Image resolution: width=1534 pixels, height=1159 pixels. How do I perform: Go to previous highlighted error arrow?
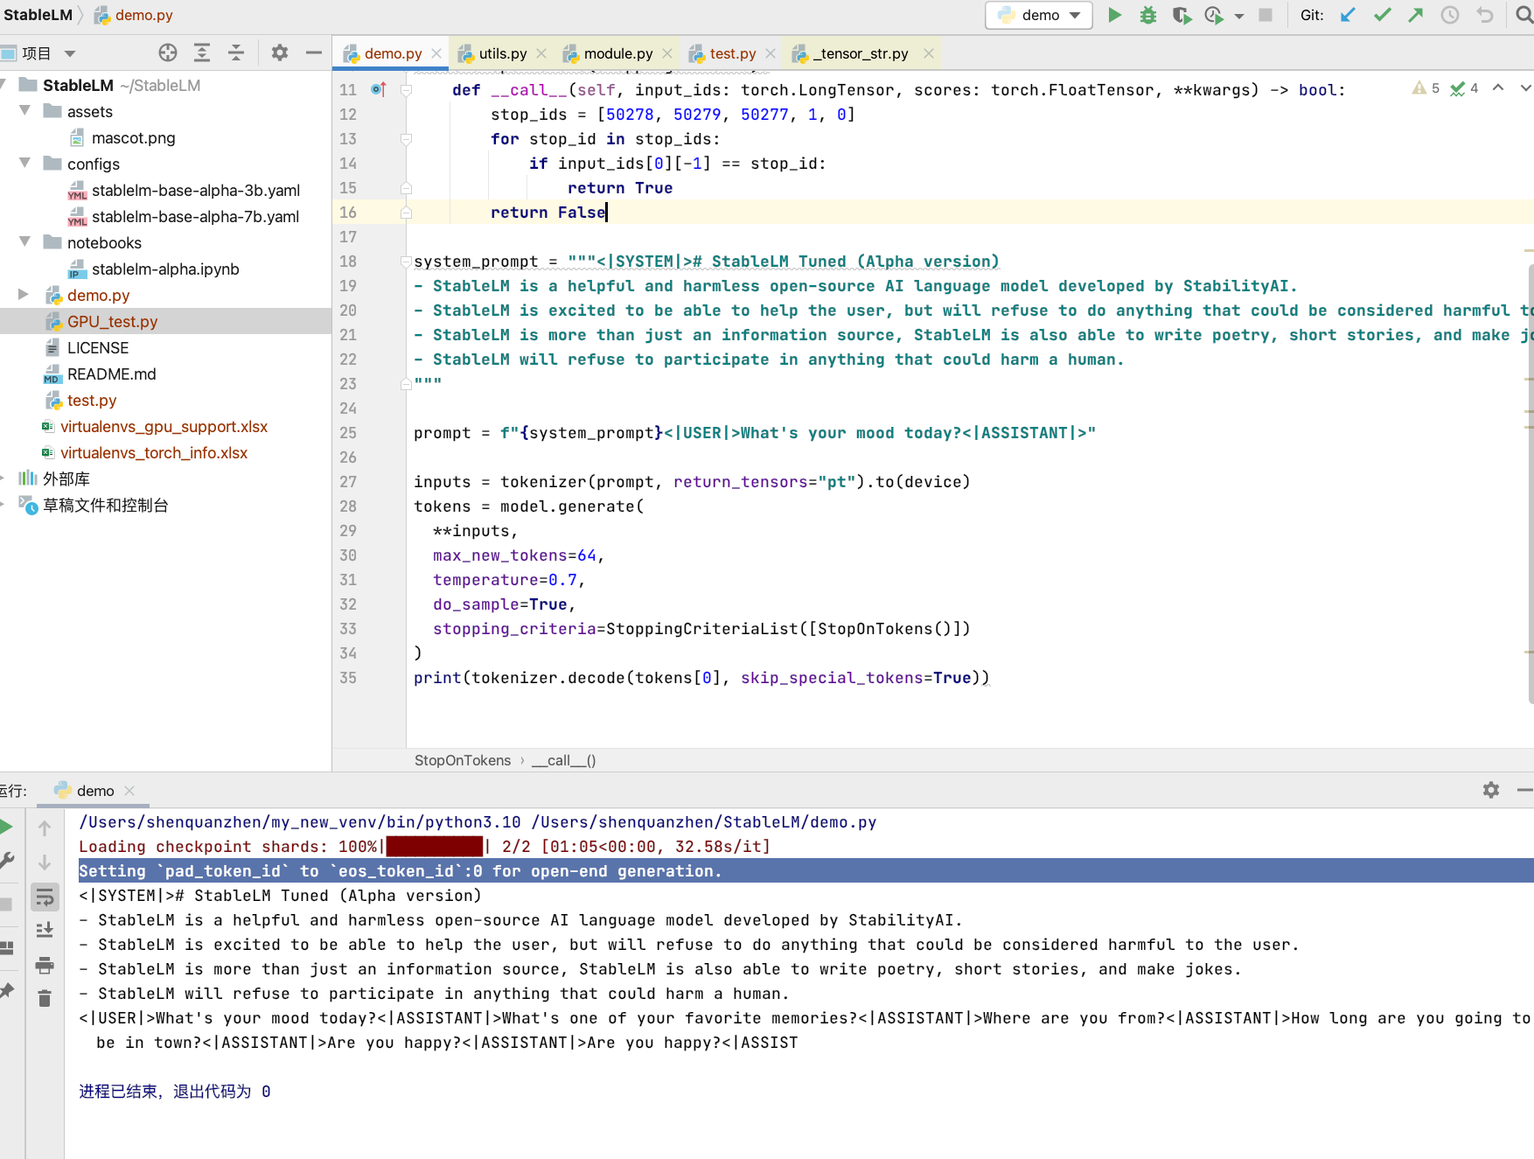tap(1498, 87)
